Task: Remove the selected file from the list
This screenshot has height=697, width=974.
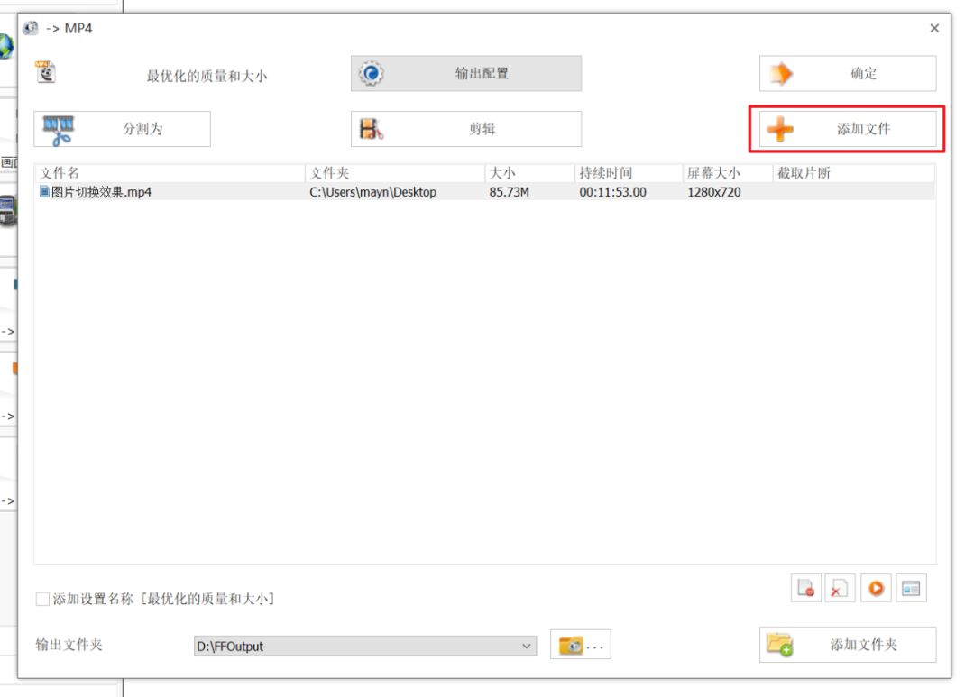Action: (x=805, y=588)
